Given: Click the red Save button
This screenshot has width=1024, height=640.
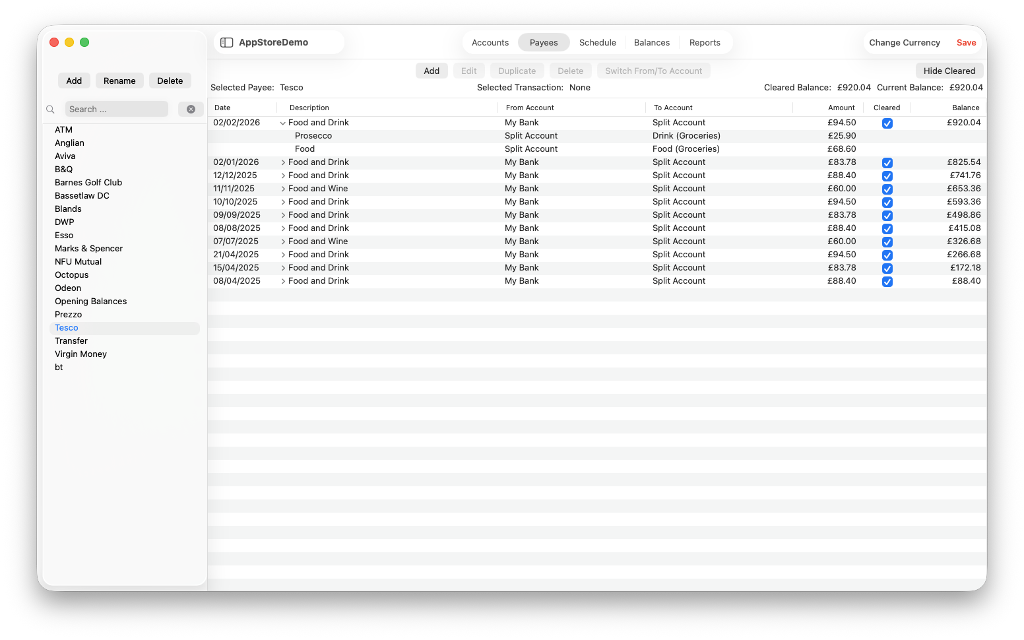Looking at the screenshot, I should pos(966,43).
